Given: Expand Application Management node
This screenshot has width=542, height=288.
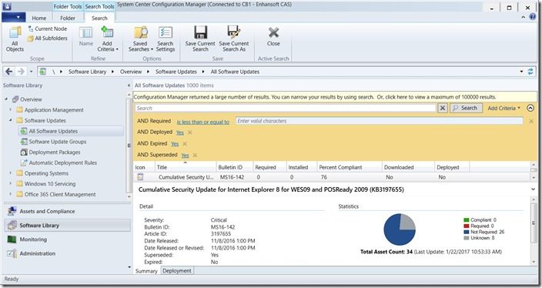Looking at the screenshot, I should pos(11,109).
